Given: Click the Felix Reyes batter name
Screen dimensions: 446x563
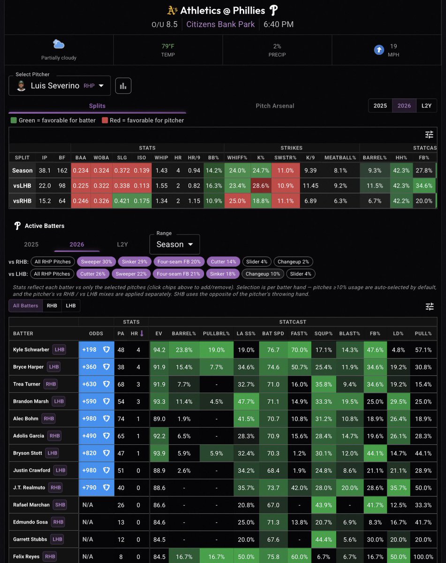Looking at the screenshot, I should (x=26, y=556).
